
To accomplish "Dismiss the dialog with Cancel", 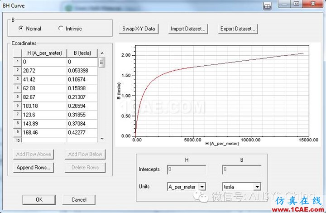I will [79, 200].
